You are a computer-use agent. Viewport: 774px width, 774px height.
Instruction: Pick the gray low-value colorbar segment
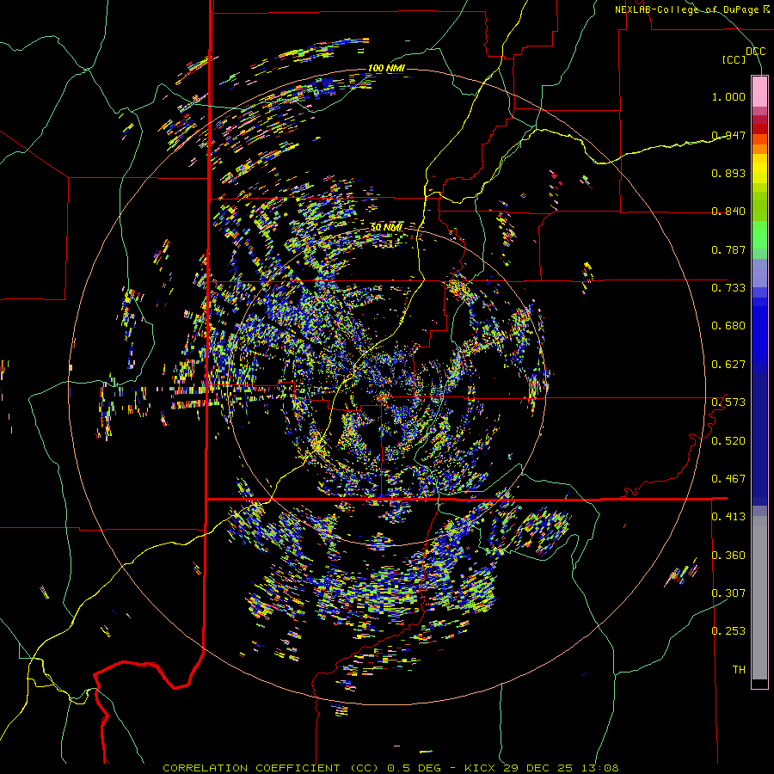point(759,598)
